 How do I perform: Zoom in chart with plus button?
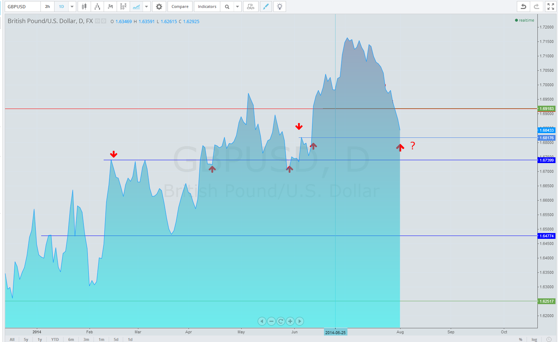290,321
